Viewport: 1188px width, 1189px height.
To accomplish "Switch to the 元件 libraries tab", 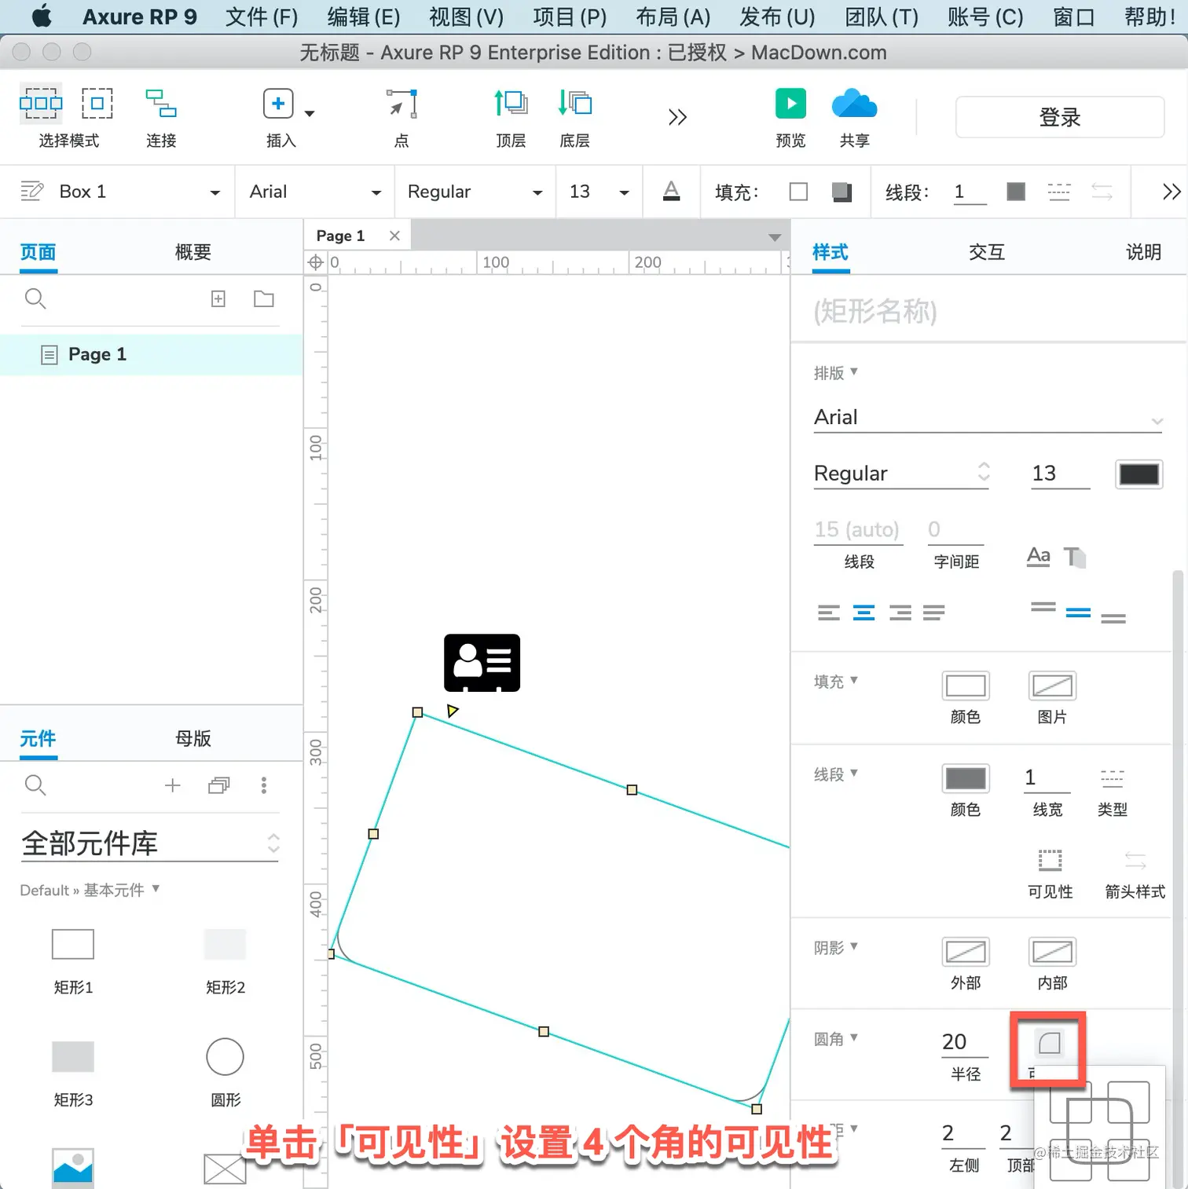I will (38, 738).
